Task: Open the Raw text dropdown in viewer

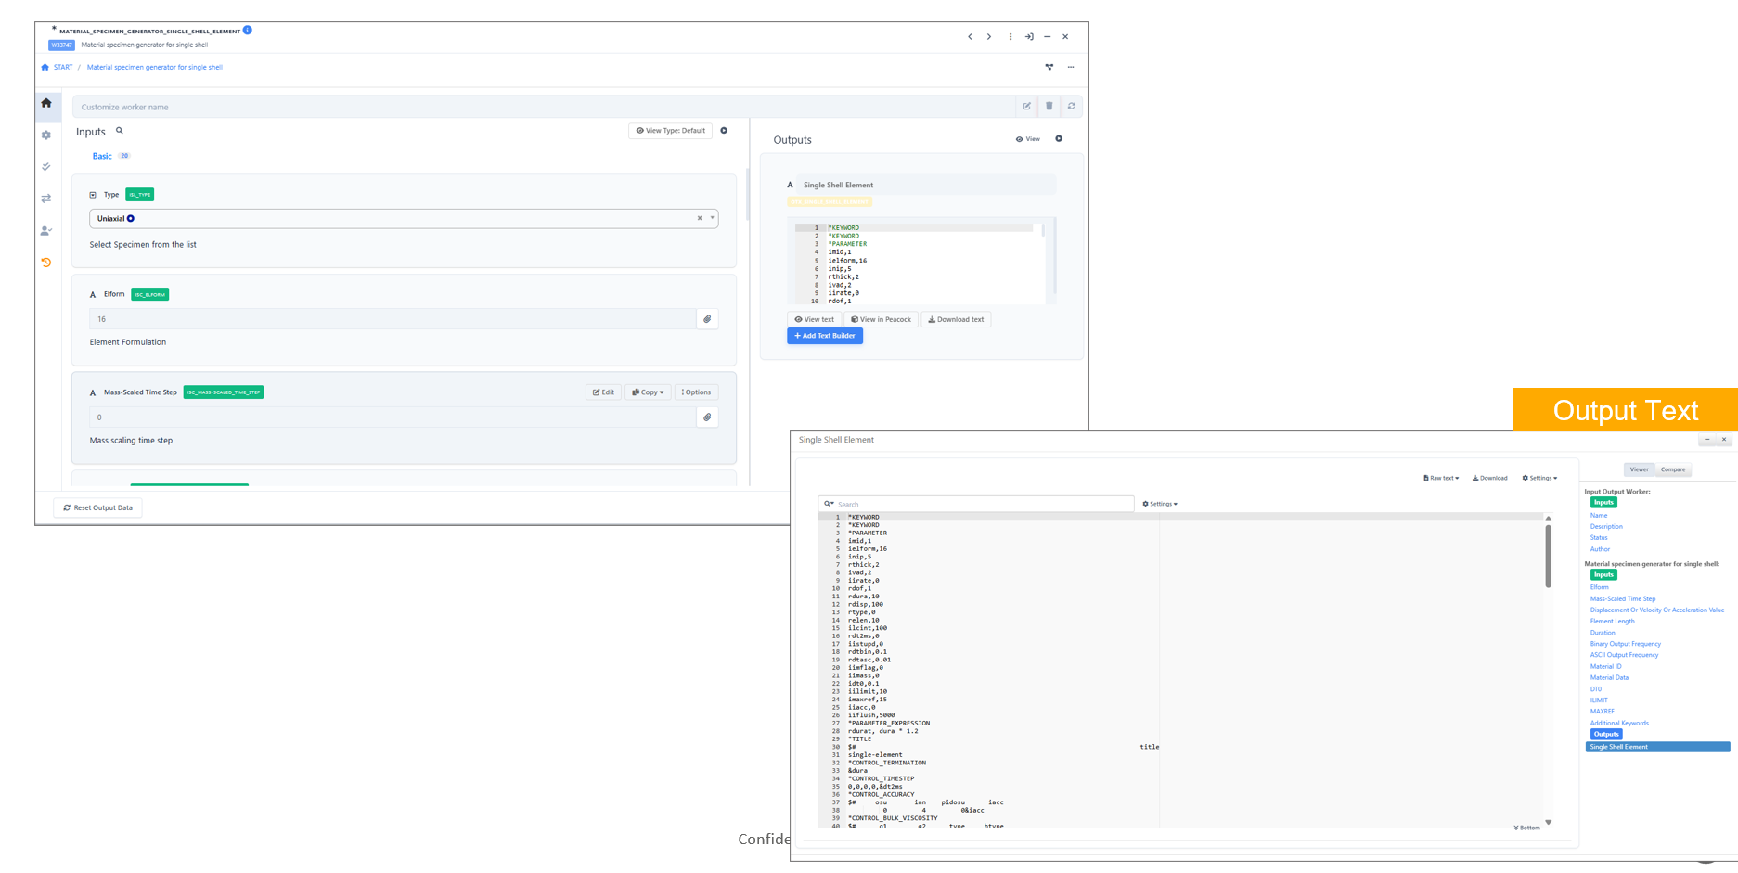Action: (x=1441, y=478)
